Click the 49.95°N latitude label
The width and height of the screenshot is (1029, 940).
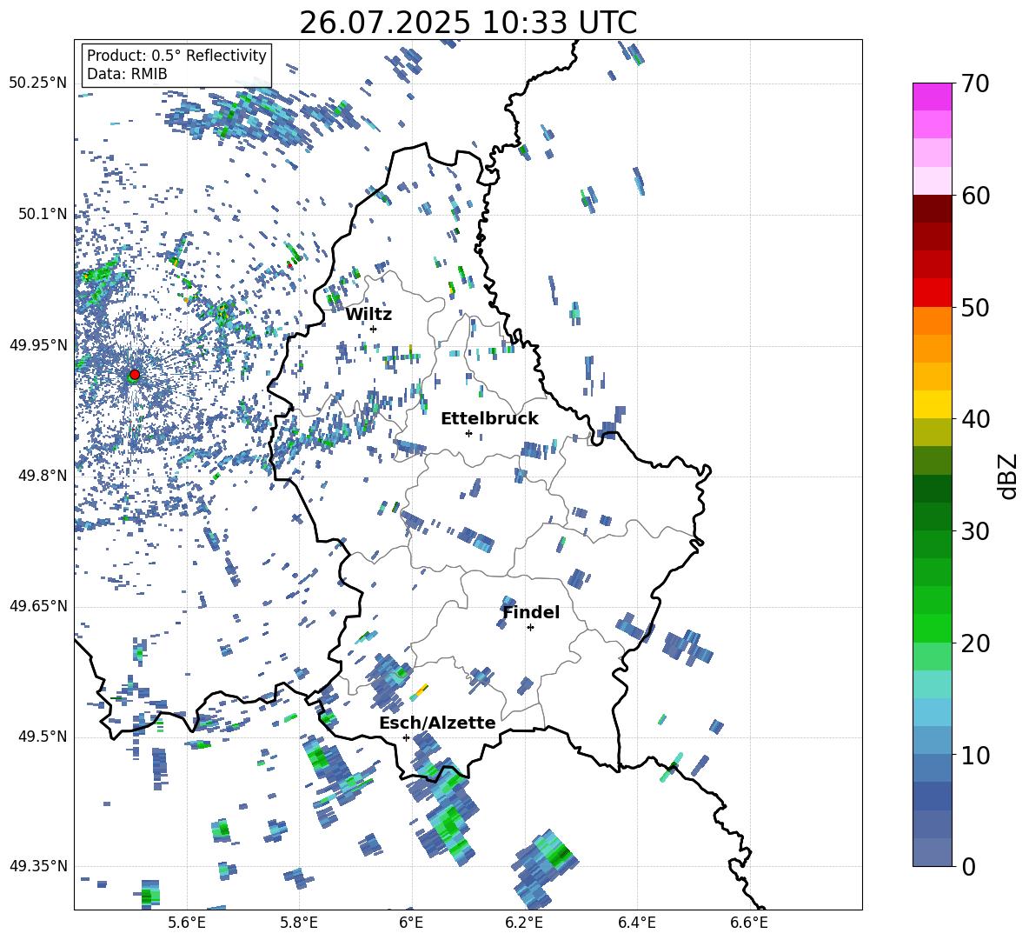coord(38,344)
